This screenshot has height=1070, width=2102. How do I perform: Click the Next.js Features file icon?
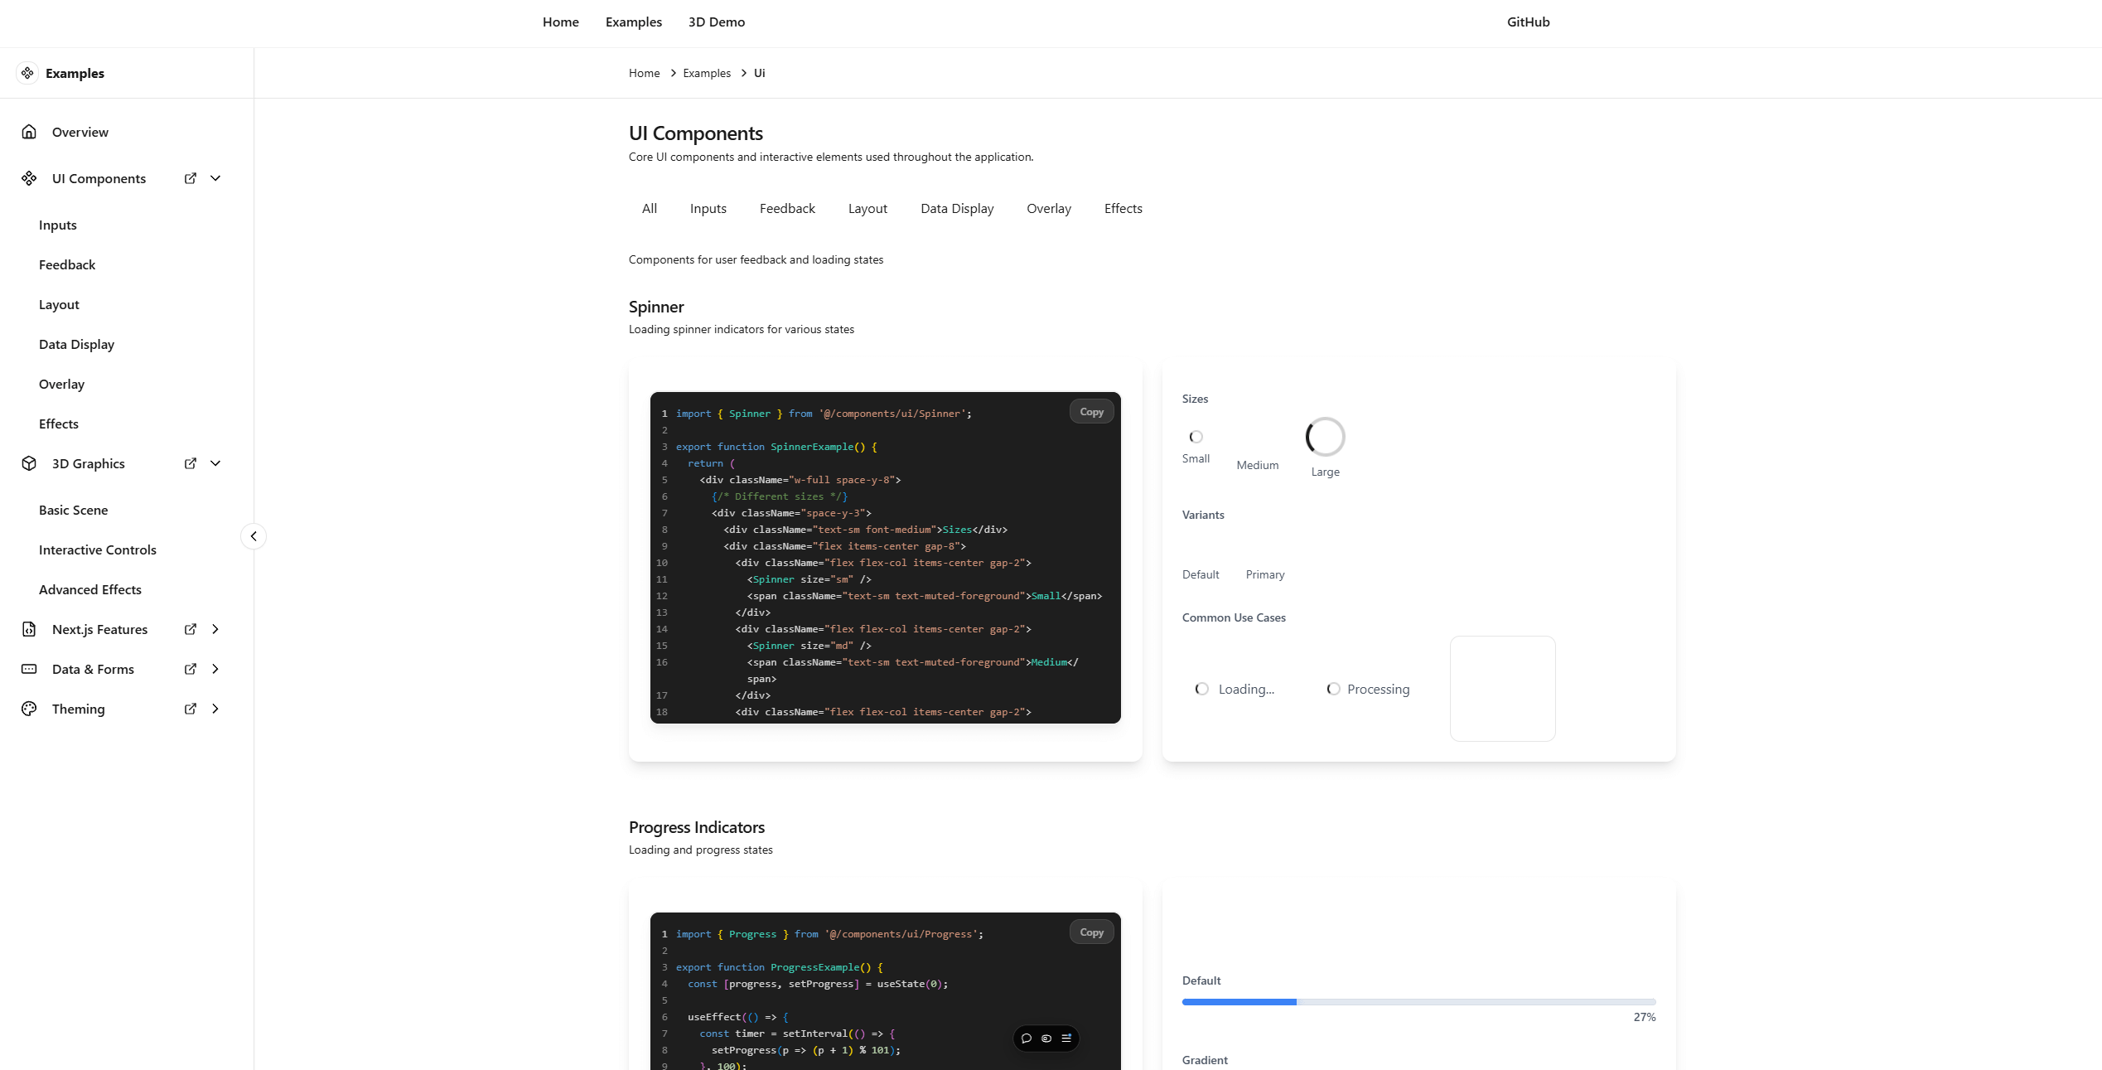coord(28,629)
